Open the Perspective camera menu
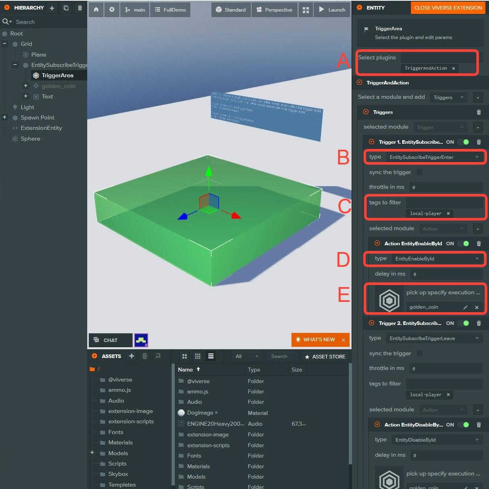This screenshot has height=489, width=489. point(274,10)
